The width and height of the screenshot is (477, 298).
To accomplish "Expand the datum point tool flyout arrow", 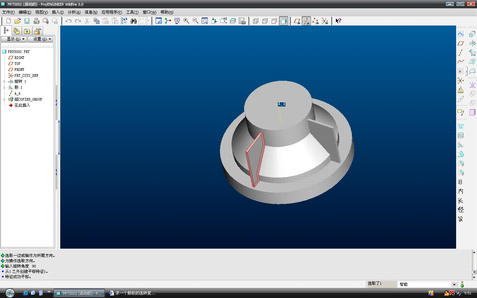I will [466, 71].
